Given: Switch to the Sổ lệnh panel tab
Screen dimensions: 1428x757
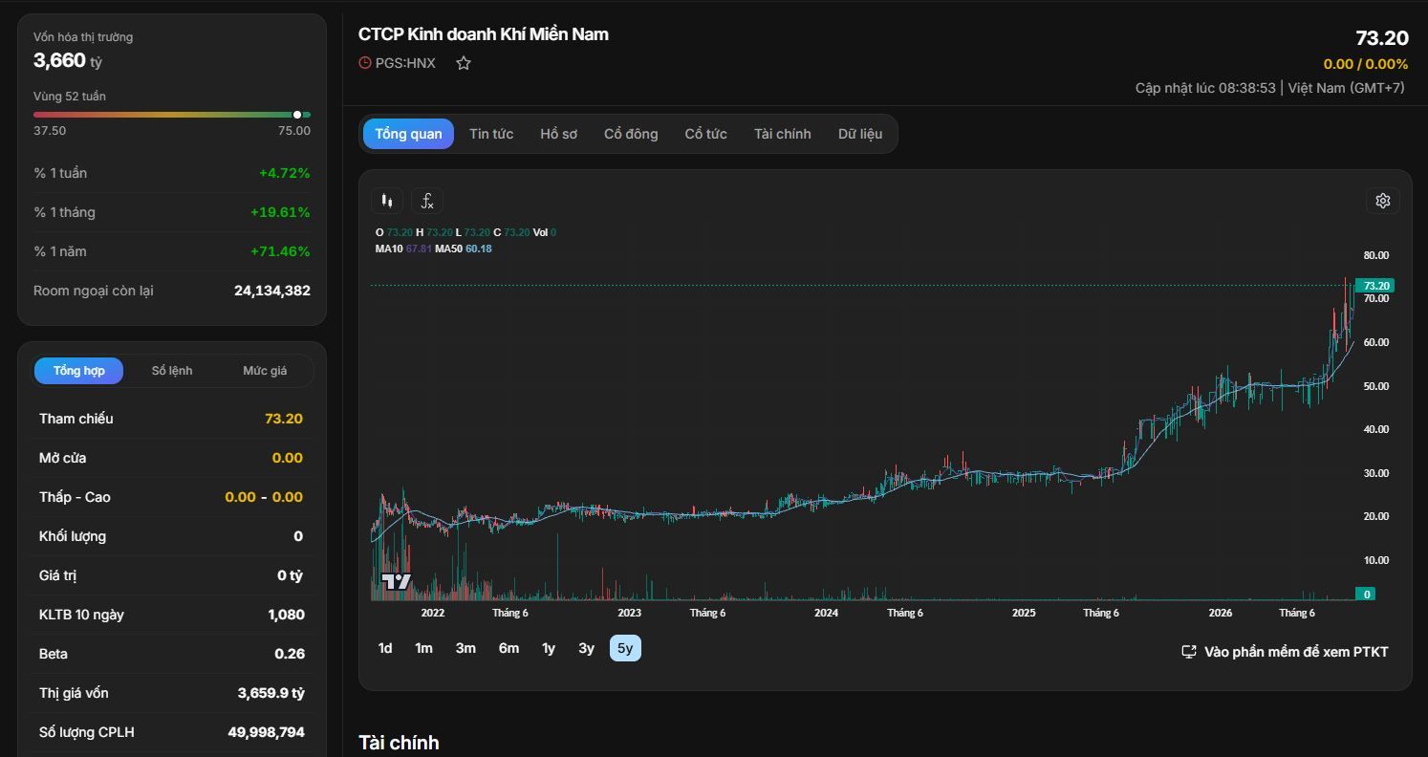Looking at the screenshot, I should click(172, 371).
